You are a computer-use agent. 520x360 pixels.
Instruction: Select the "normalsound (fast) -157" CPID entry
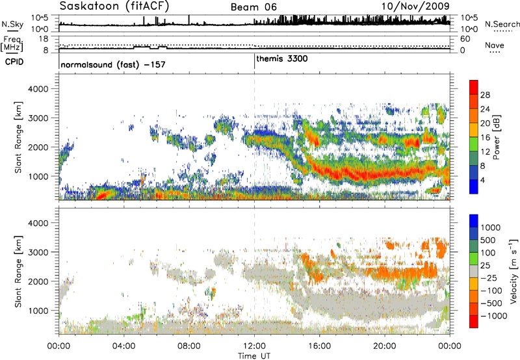coord(113,64)
